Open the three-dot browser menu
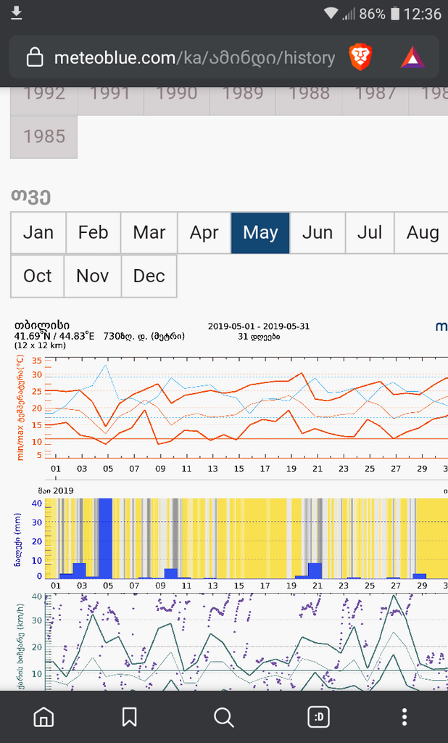The height and width of the screenshot is (743, 448). point(405,717)
